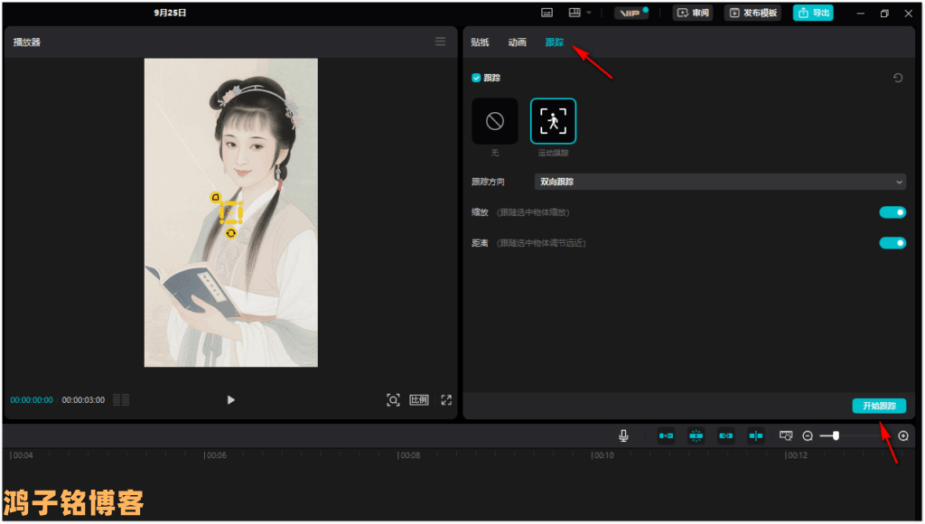Toggle the 缩放 scale switch off

point(892,212)
